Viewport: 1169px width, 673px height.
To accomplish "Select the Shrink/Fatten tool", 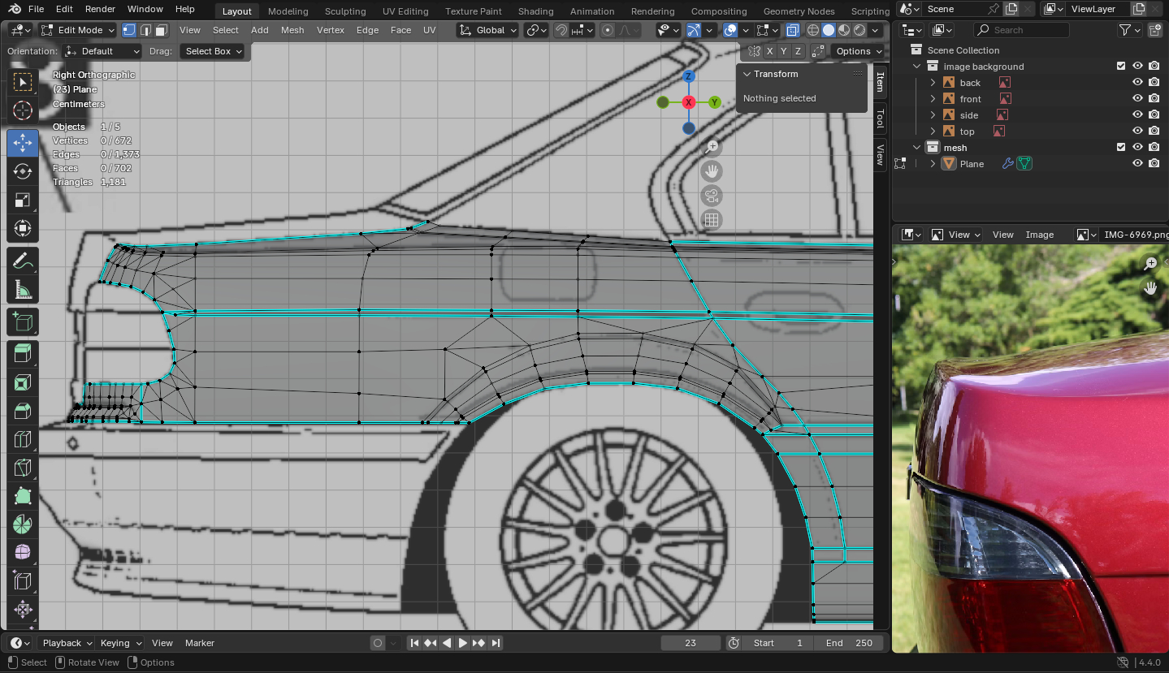I will pyautogui.click(x=23, y=610).
